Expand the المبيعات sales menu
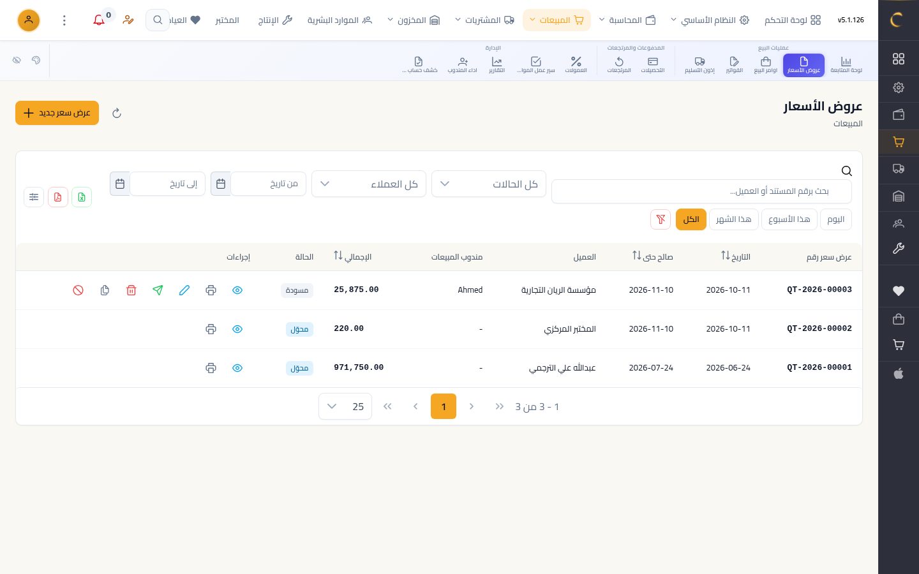The height and width of the screenshot is (574, 919). (x=557, y=20)
